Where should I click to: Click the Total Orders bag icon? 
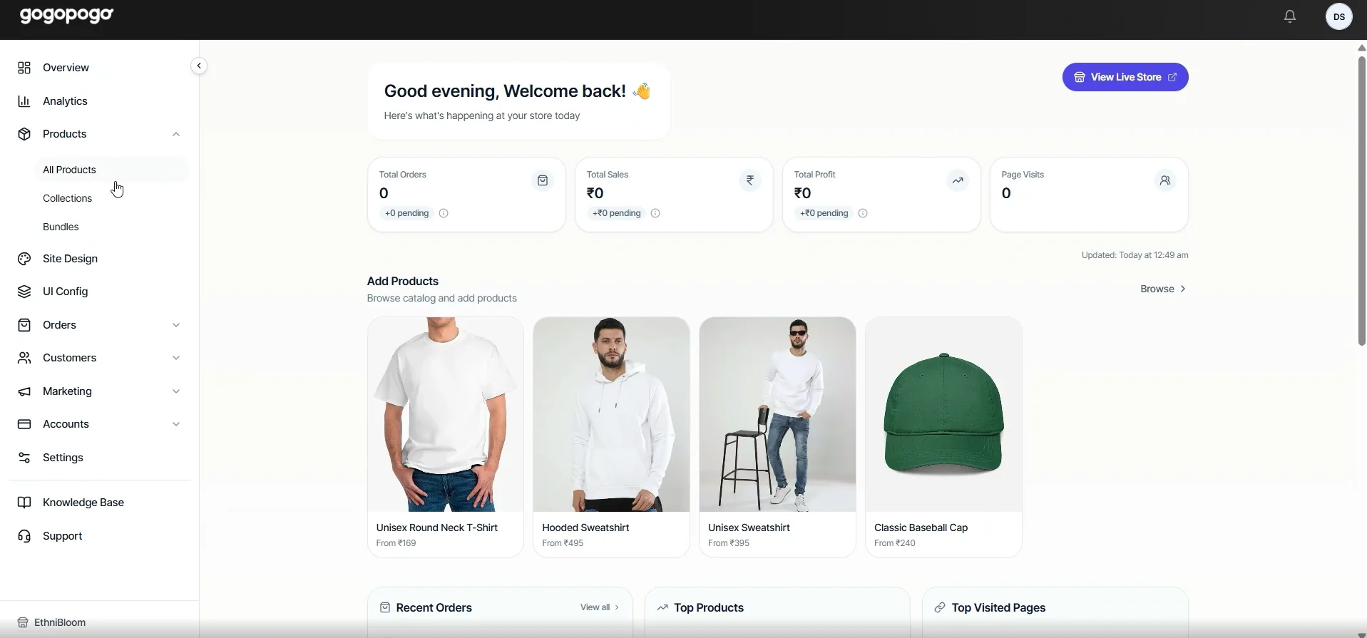click(543, 181)
